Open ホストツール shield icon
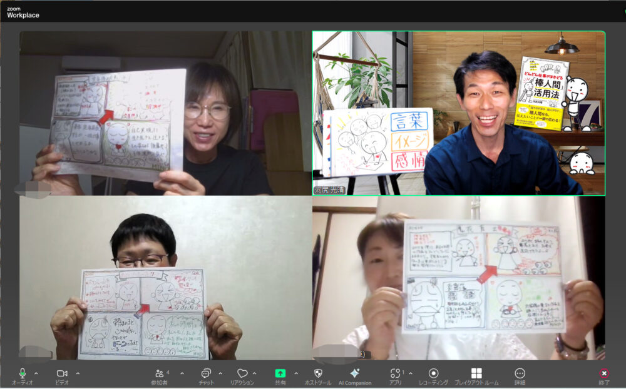The width and height of the screenshot is (626, 389). click(317, 373)
